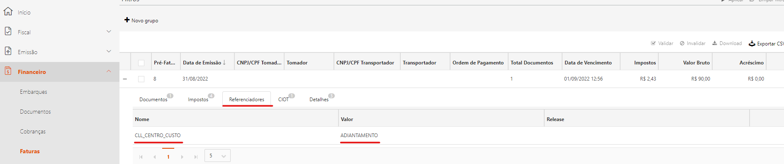
Task: Collapse the Financeiro menu chevron
Action: pyautogui.click(x=109, y=71)
